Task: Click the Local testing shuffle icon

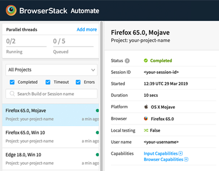Action: pos(146,130)
